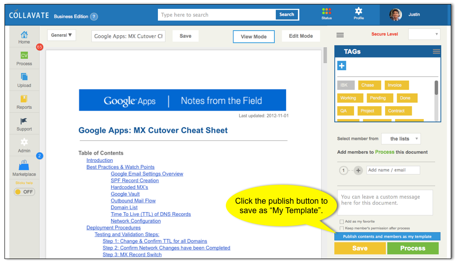Select the IBK tag
The height and width of the screenshot is (268, 458).
[346, 85]
